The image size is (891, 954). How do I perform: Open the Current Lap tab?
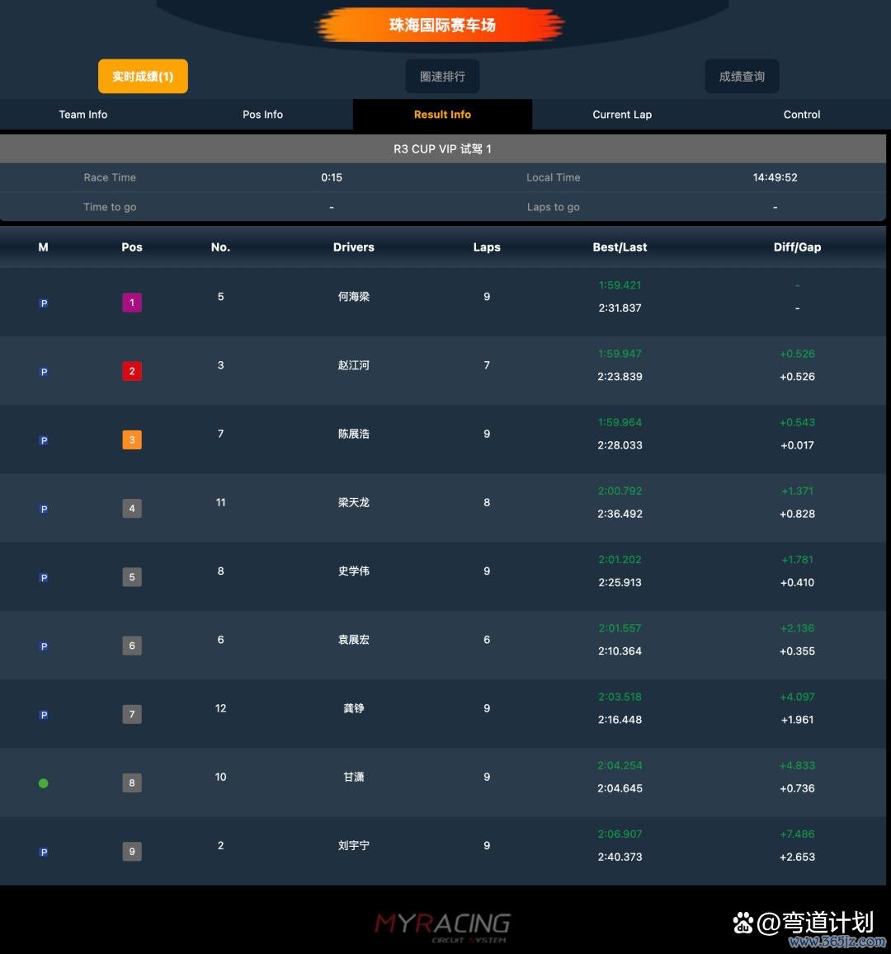pyautogui.click(x=622, y=115)
